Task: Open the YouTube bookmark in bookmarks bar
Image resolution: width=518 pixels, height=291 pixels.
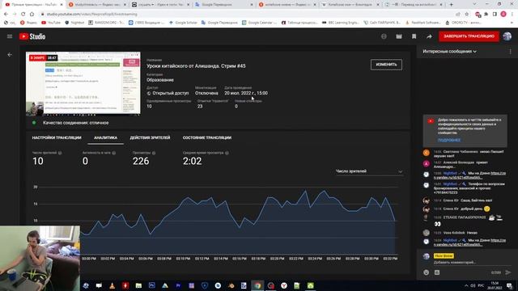Action: pos(51,23)
